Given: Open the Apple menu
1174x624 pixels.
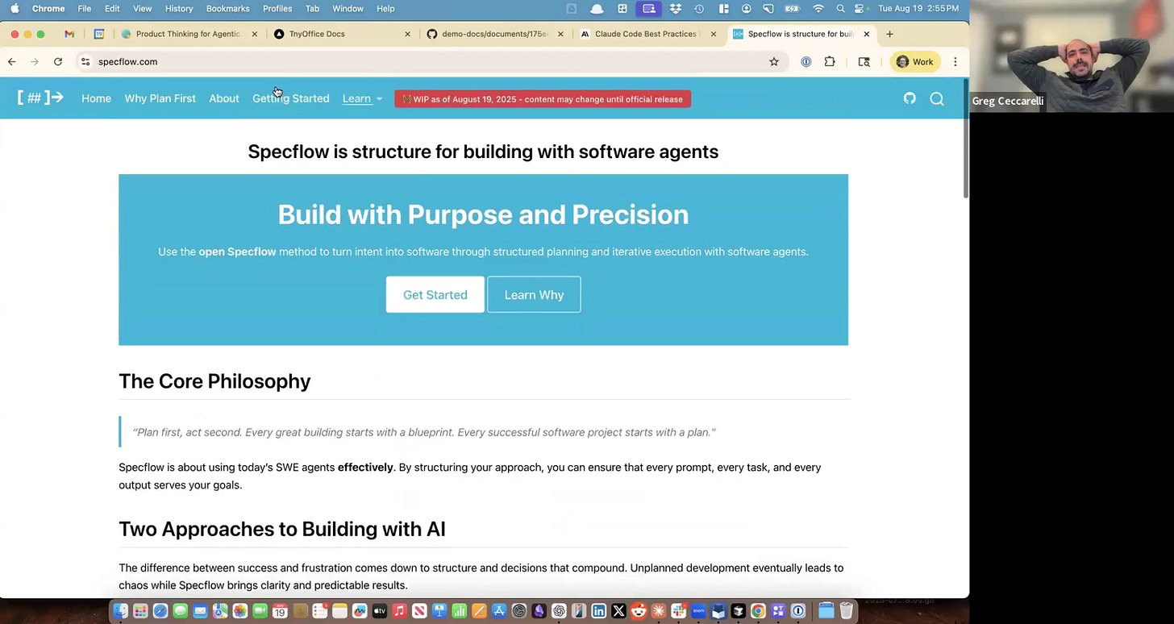Looking at the screenshot, I should point(15,8).
